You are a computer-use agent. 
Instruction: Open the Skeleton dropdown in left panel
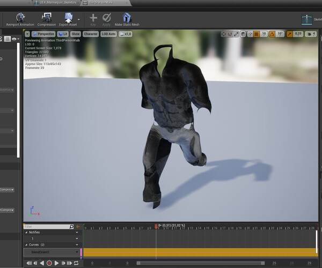pyautogui.click(x=7, y=90)
